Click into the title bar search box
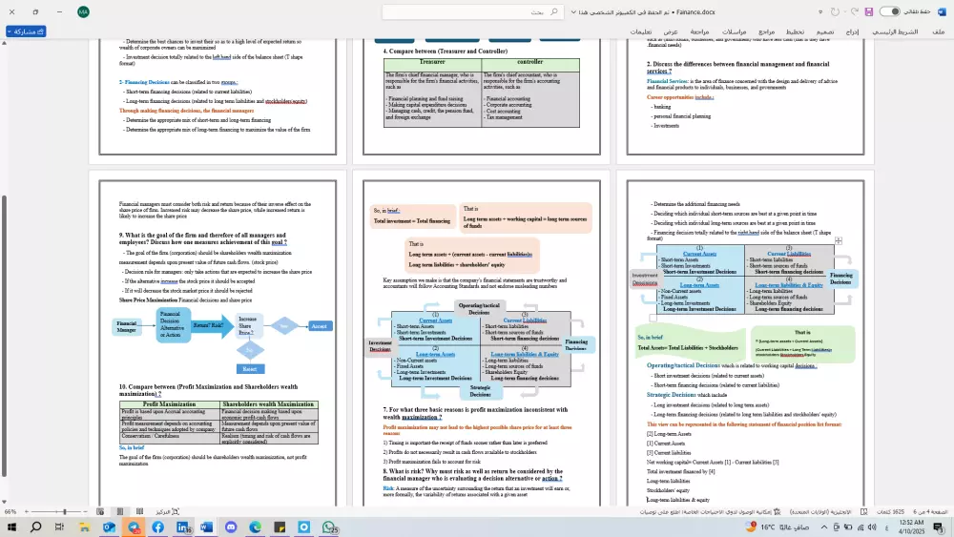This screenshot has width=954, height=537. click(x=471, y=11)
